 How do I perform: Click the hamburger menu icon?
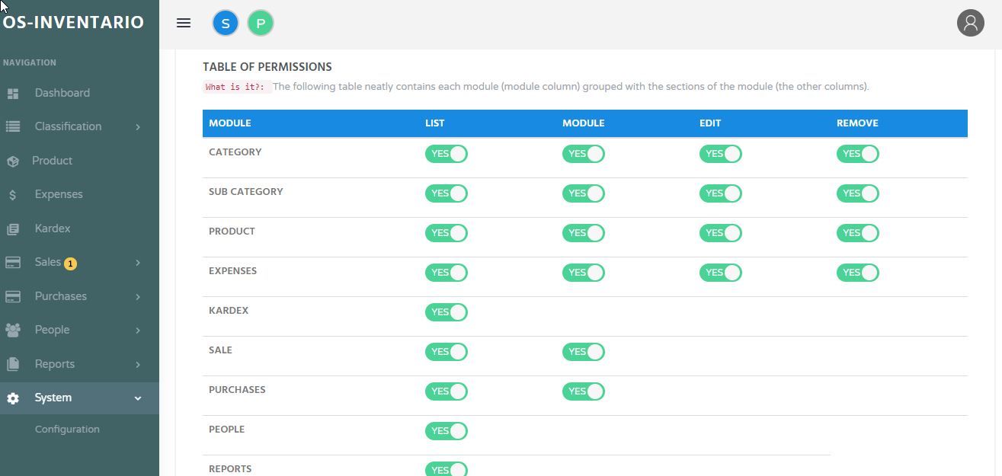tap(183, 23)
